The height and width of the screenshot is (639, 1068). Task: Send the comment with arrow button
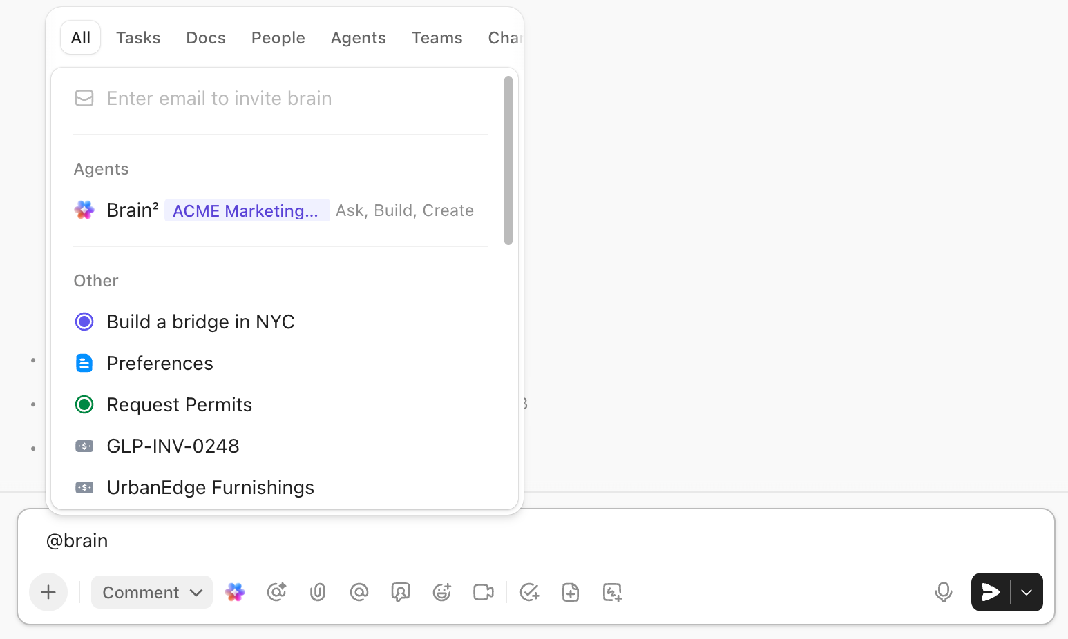click(991, 592)
